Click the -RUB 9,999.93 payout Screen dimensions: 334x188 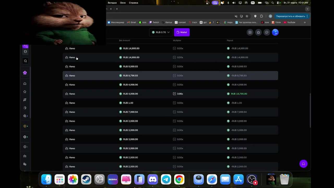237,66
